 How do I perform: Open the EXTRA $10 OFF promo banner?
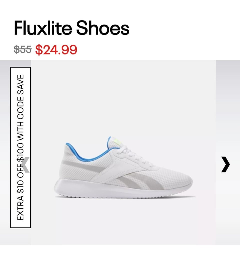pyautogui.click(x=20, y=147)
